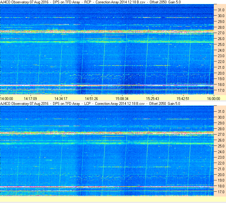Select 20.0 on the RCP frequency axis
The image size is (226, 203).
(221, 73)
